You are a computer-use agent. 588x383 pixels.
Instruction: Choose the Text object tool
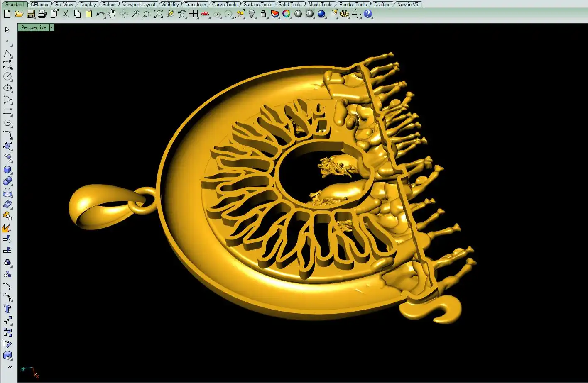[7, 309]
